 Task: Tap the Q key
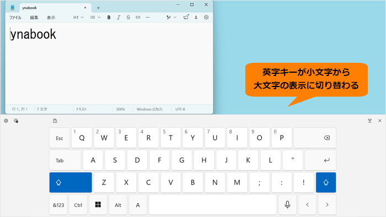coord(82,138)
